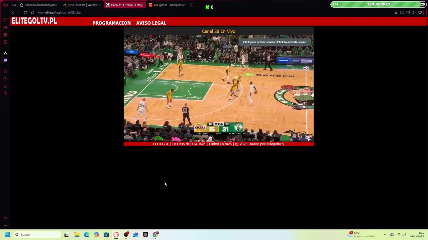Open the AVISO LEGAL menu link
The height and width of the screenshot is (240, 428).
click(x=151, y=23)
